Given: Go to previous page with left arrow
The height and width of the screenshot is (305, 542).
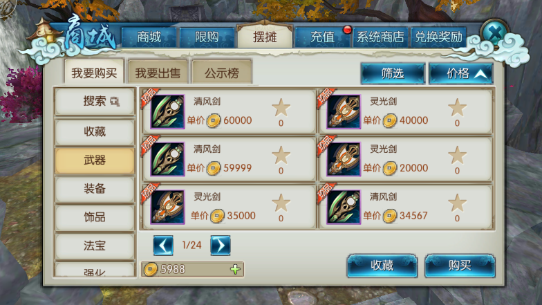Looking at the screenshot, I should tap(163, 246).
